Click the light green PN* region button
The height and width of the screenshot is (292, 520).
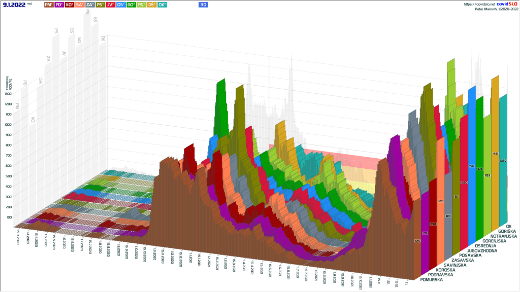142,5
